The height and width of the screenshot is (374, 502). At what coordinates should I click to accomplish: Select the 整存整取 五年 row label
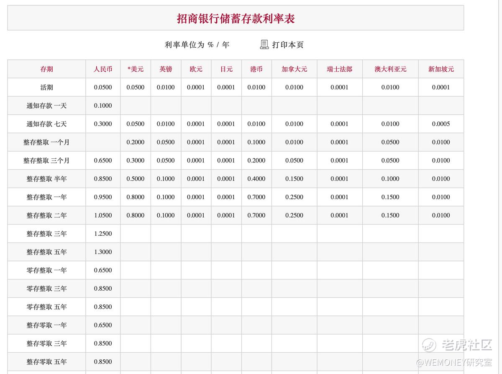coord(46,252)
